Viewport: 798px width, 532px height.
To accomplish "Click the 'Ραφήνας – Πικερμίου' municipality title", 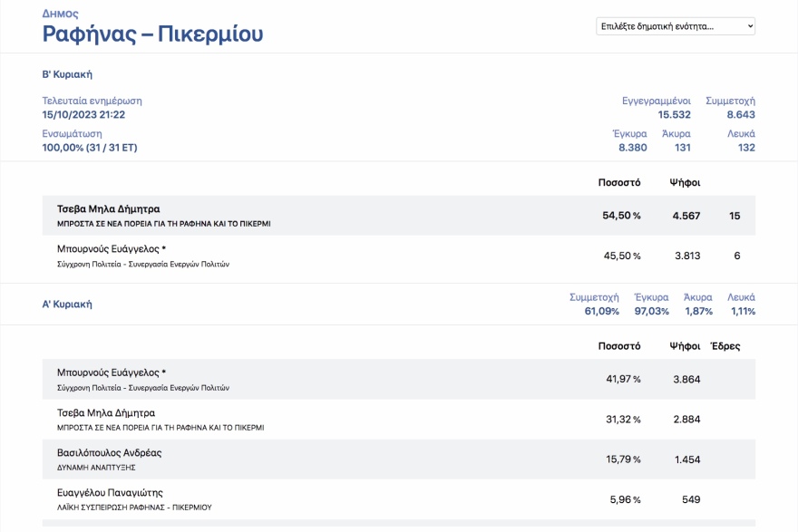I will [152, 34].
